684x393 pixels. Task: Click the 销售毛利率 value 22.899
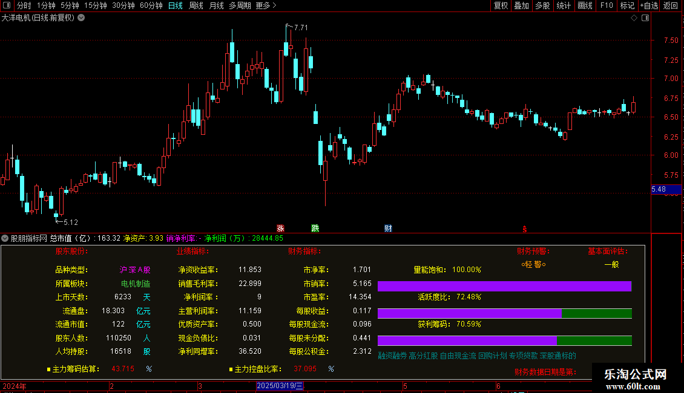(250, 284)
